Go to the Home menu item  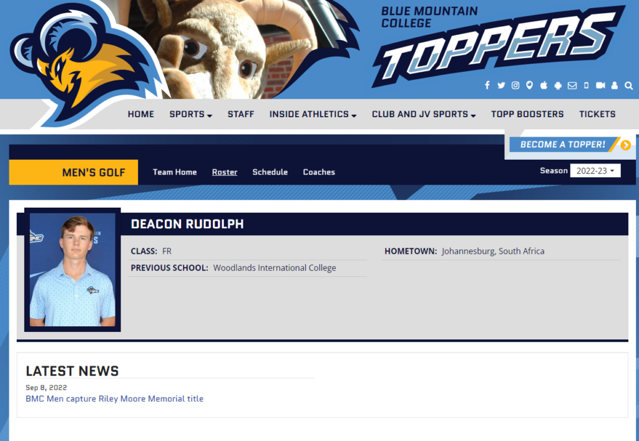(140, 114)
